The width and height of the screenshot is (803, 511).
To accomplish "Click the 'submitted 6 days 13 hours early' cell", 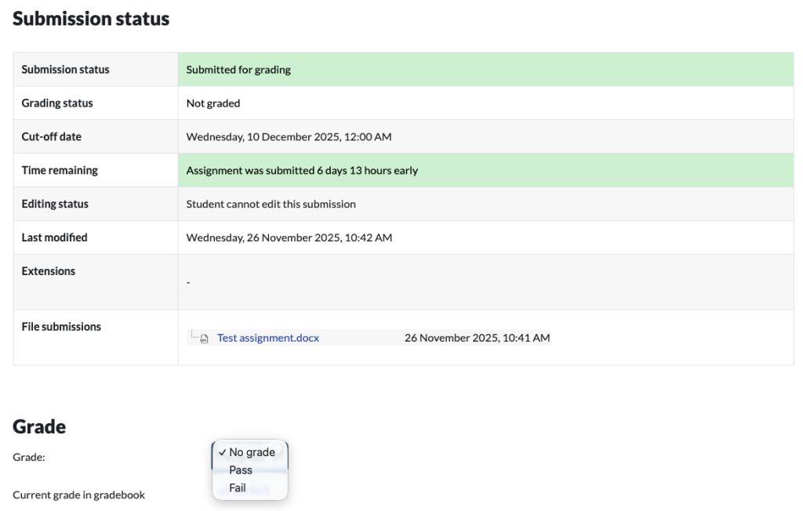I will pyautogui.click(x=302, y=171).
